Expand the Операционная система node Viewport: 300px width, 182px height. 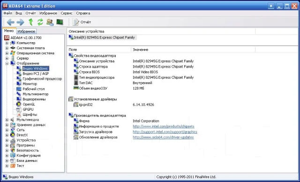click(x=7, y=53)
